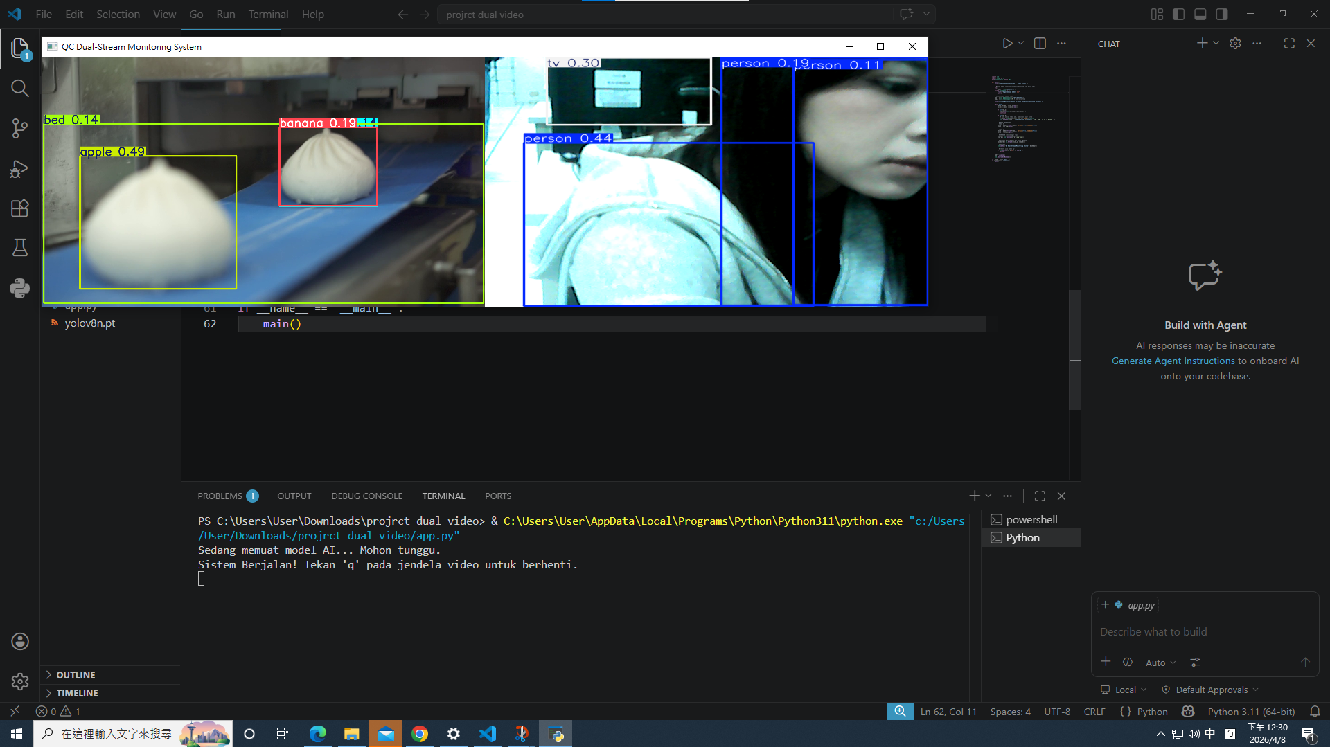1330x747 pixels.
Task: Open the Search view in activity bar
Action: 19,89
